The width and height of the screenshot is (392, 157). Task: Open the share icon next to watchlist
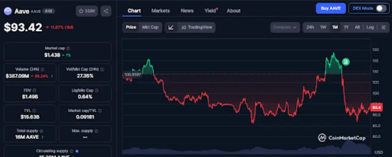[x=106, y=11]
